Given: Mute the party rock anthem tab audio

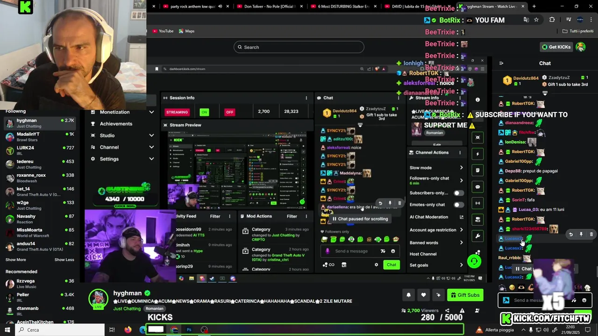Looking at the screenshot, I should [x=220, y=7].
